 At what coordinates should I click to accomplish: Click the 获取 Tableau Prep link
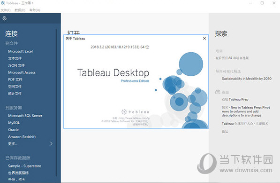pos(235,99)
